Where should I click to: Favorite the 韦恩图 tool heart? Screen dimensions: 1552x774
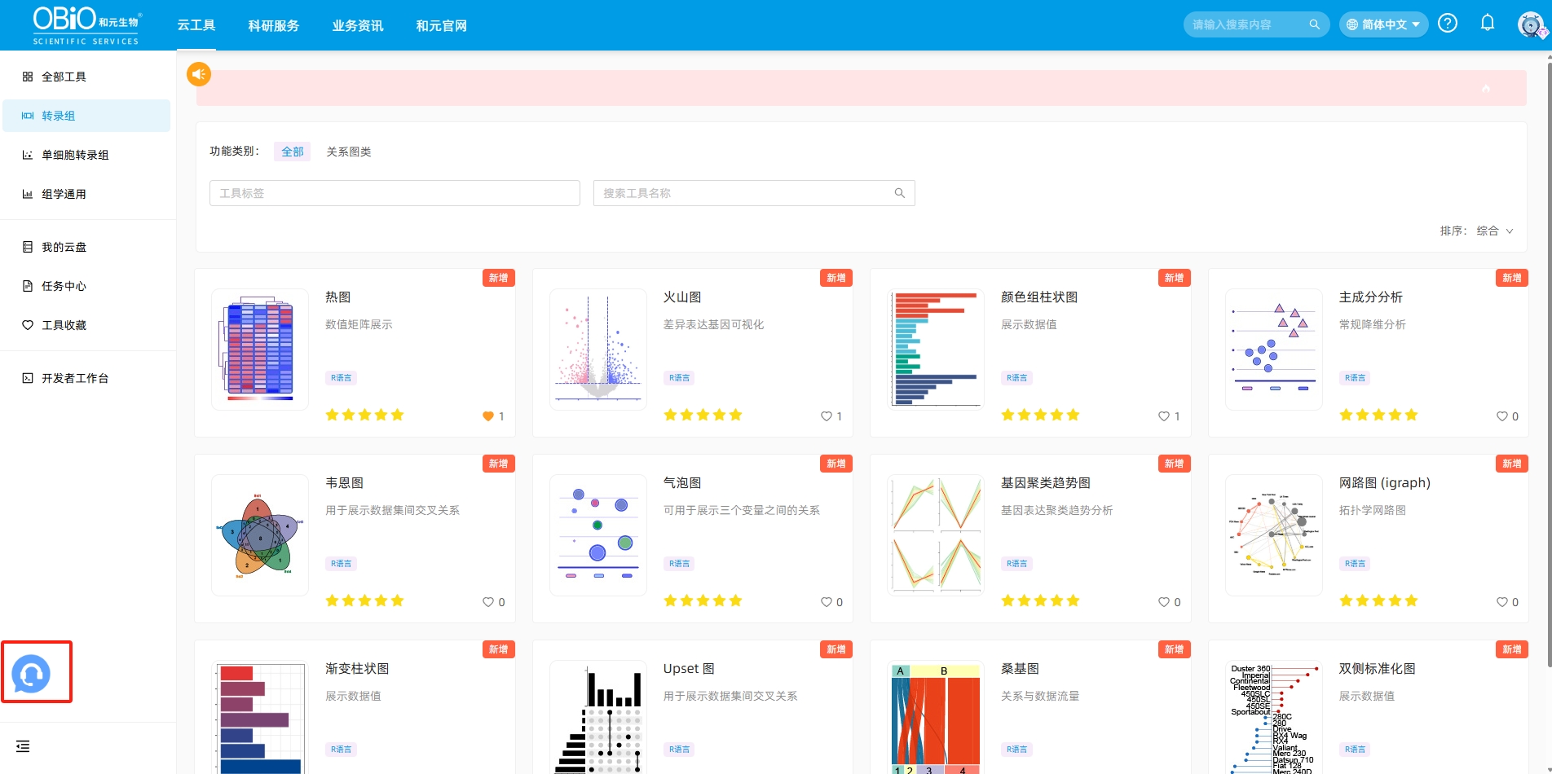pyautogui.click(x=488, y=602)
